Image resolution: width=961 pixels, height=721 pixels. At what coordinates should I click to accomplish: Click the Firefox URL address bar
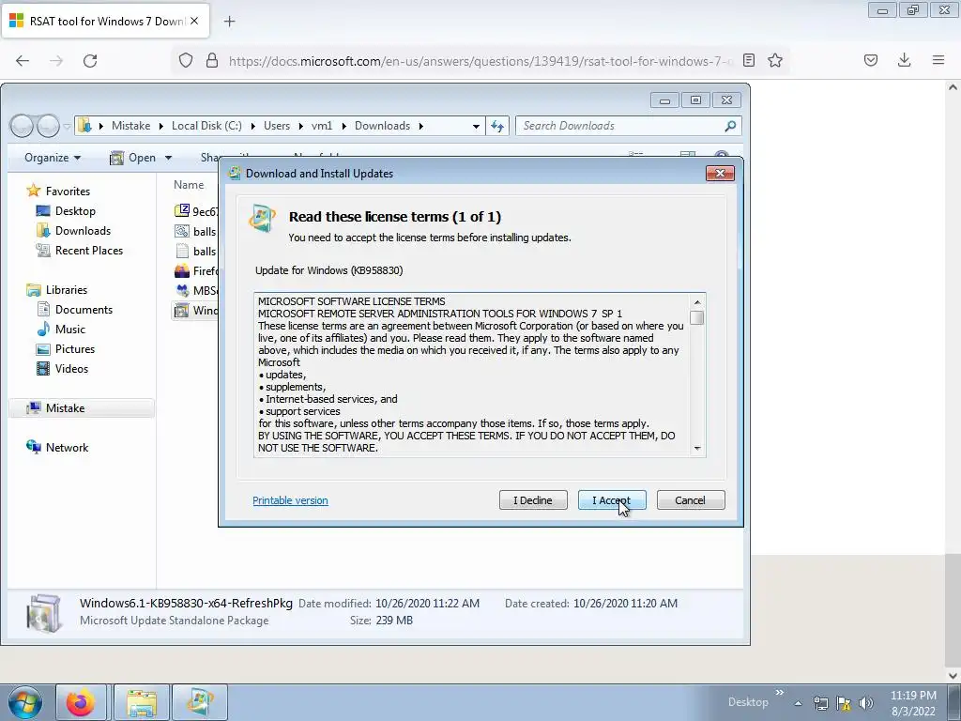481,61
